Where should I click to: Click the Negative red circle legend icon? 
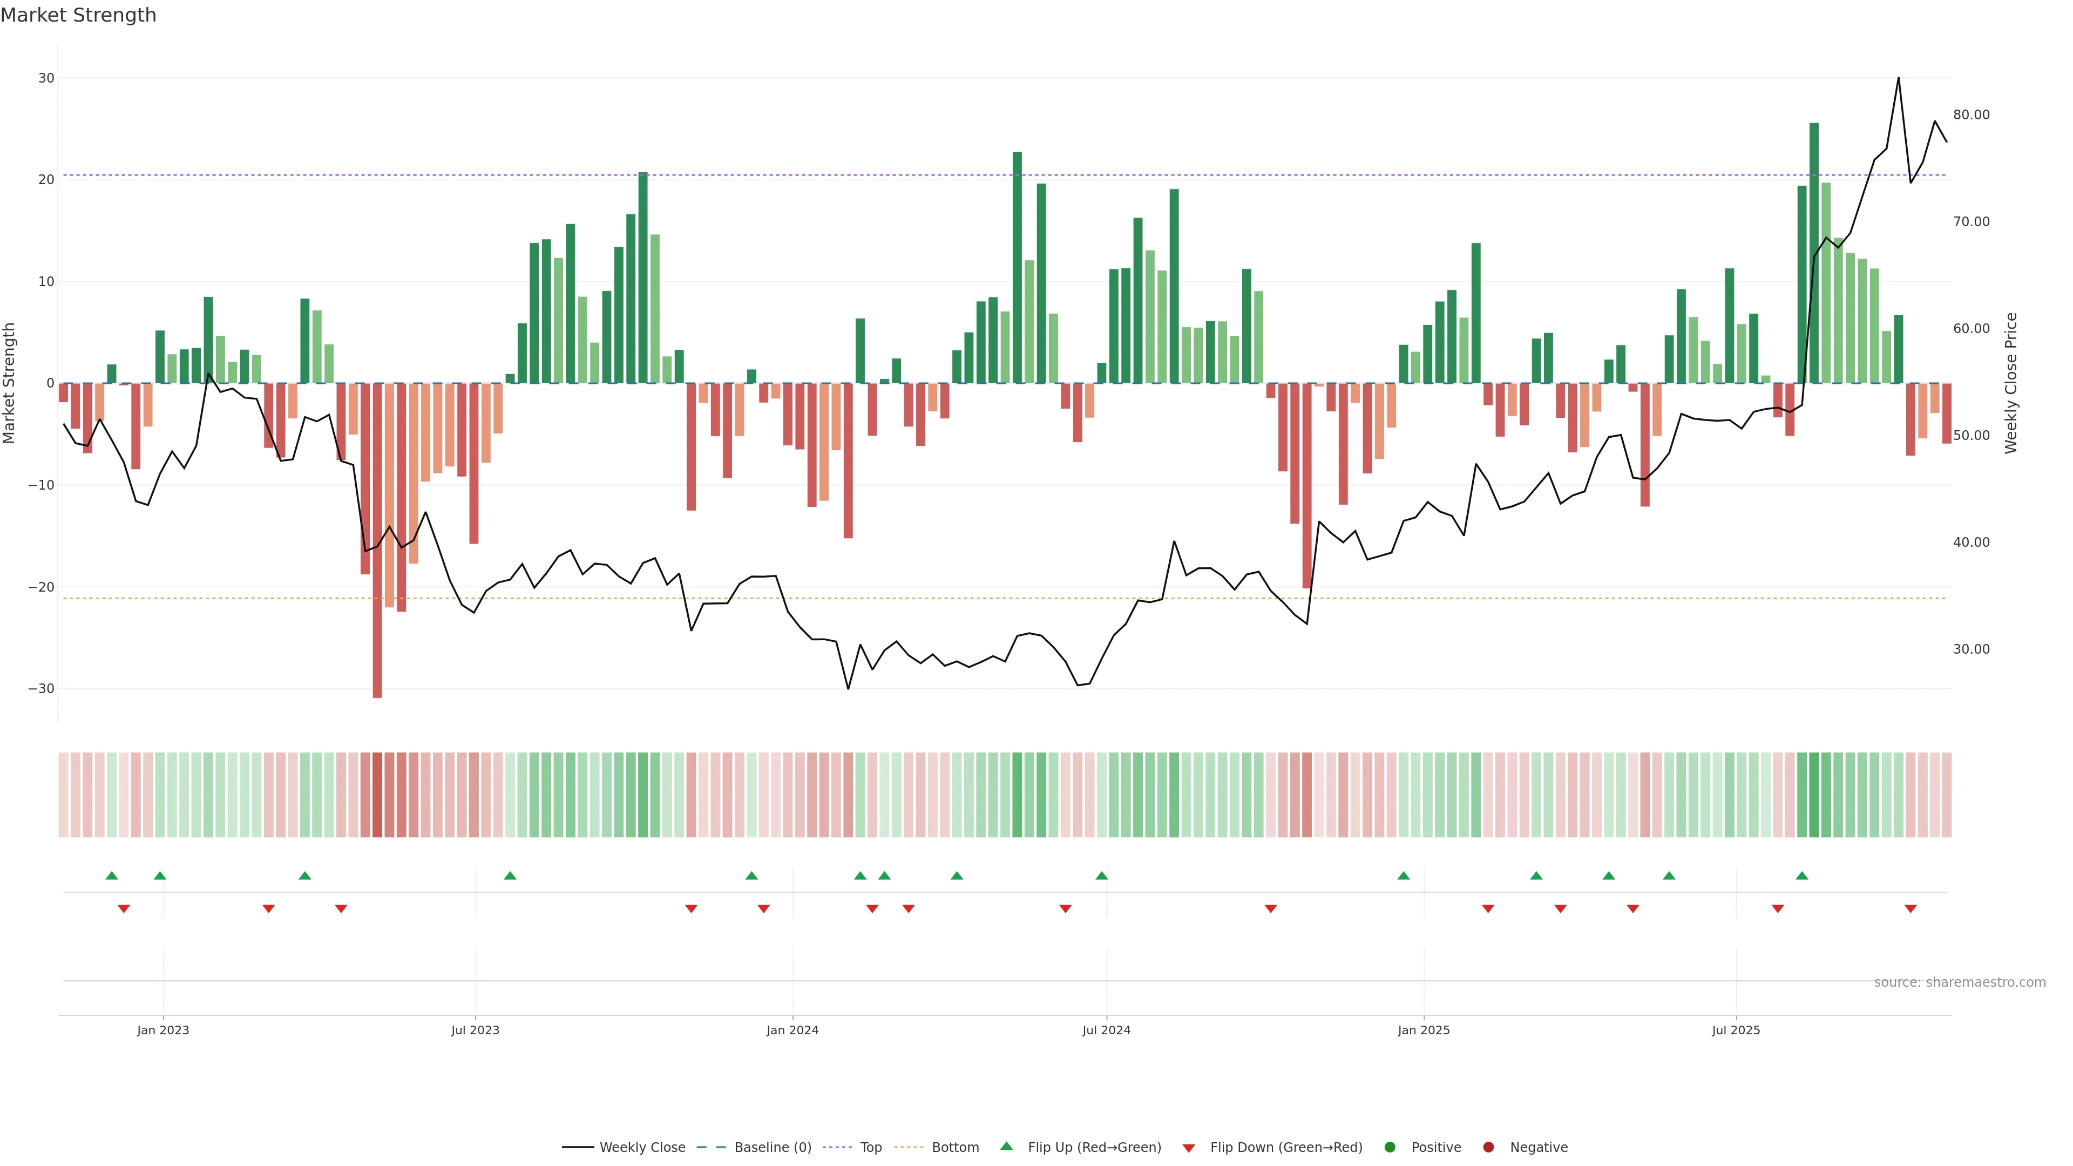(x=1488, y=1148)
